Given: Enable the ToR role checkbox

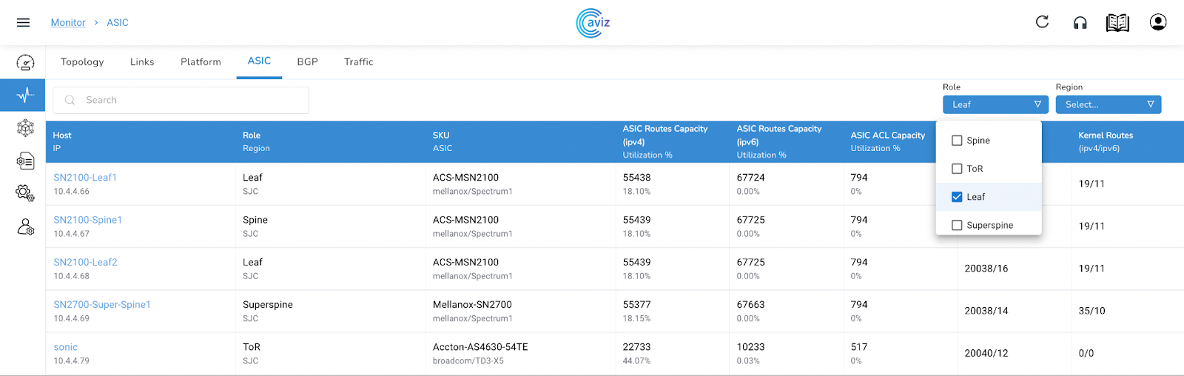Looking at the screenshot, I should click(x=957, y=169).
